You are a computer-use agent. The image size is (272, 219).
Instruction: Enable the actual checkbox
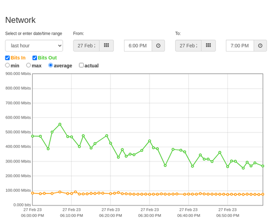[82, 65]
